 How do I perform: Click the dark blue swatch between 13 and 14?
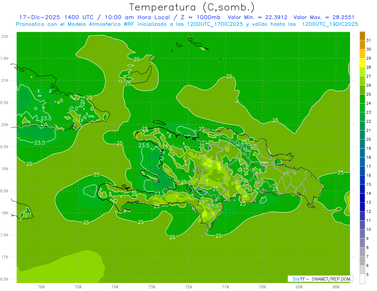362,198
